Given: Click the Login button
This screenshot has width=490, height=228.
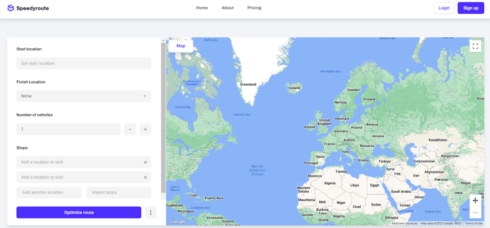Looking at the screenshot, I should coord(444,8).
